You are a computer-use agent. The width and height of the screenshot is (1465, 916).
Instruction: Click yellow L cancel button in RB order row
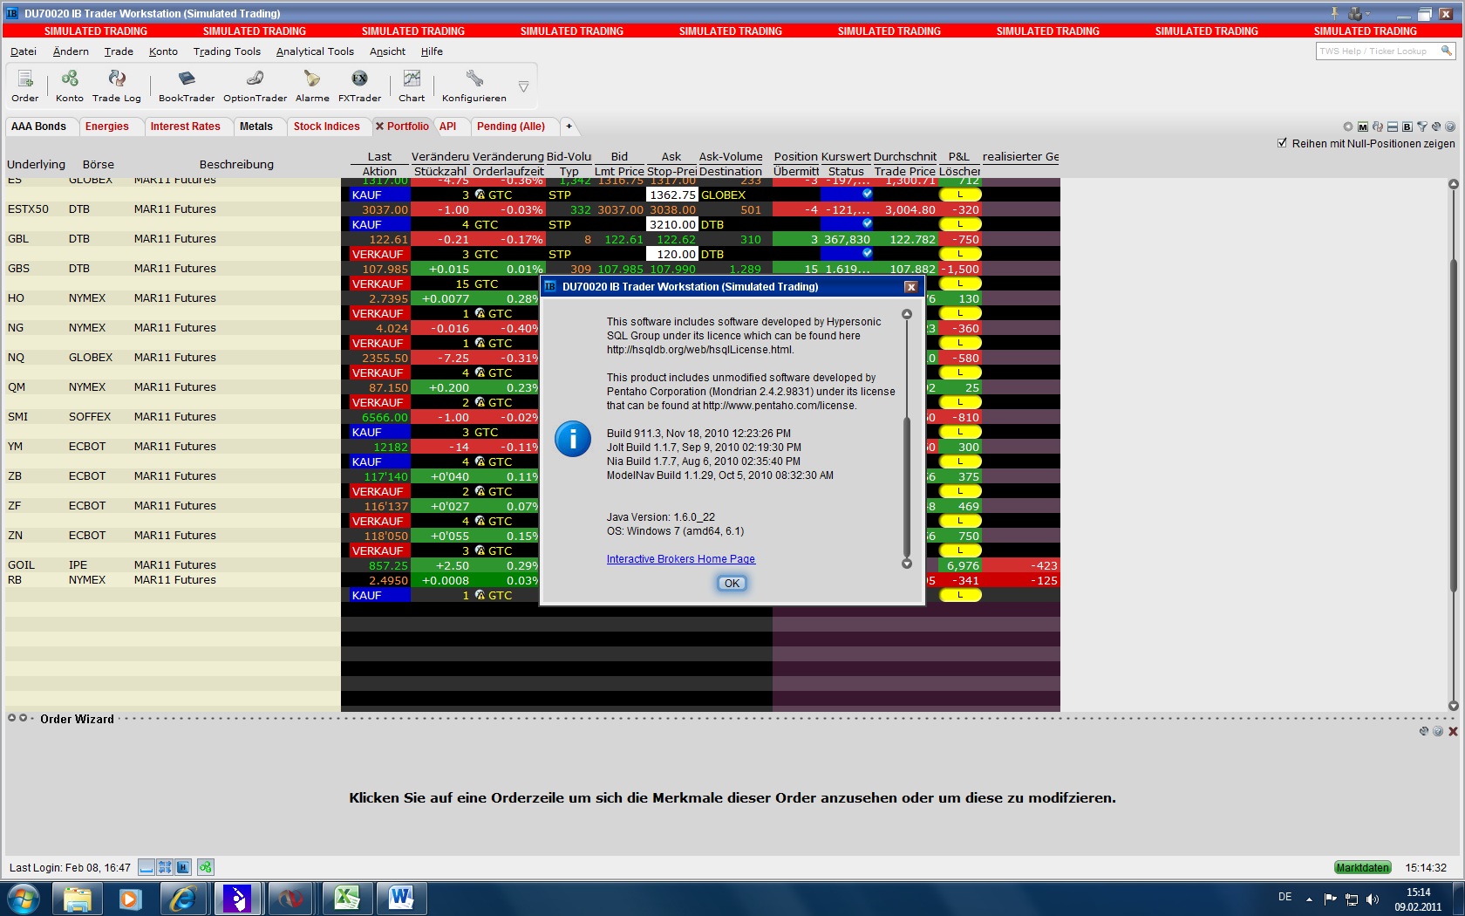click(x=960, y=595)
